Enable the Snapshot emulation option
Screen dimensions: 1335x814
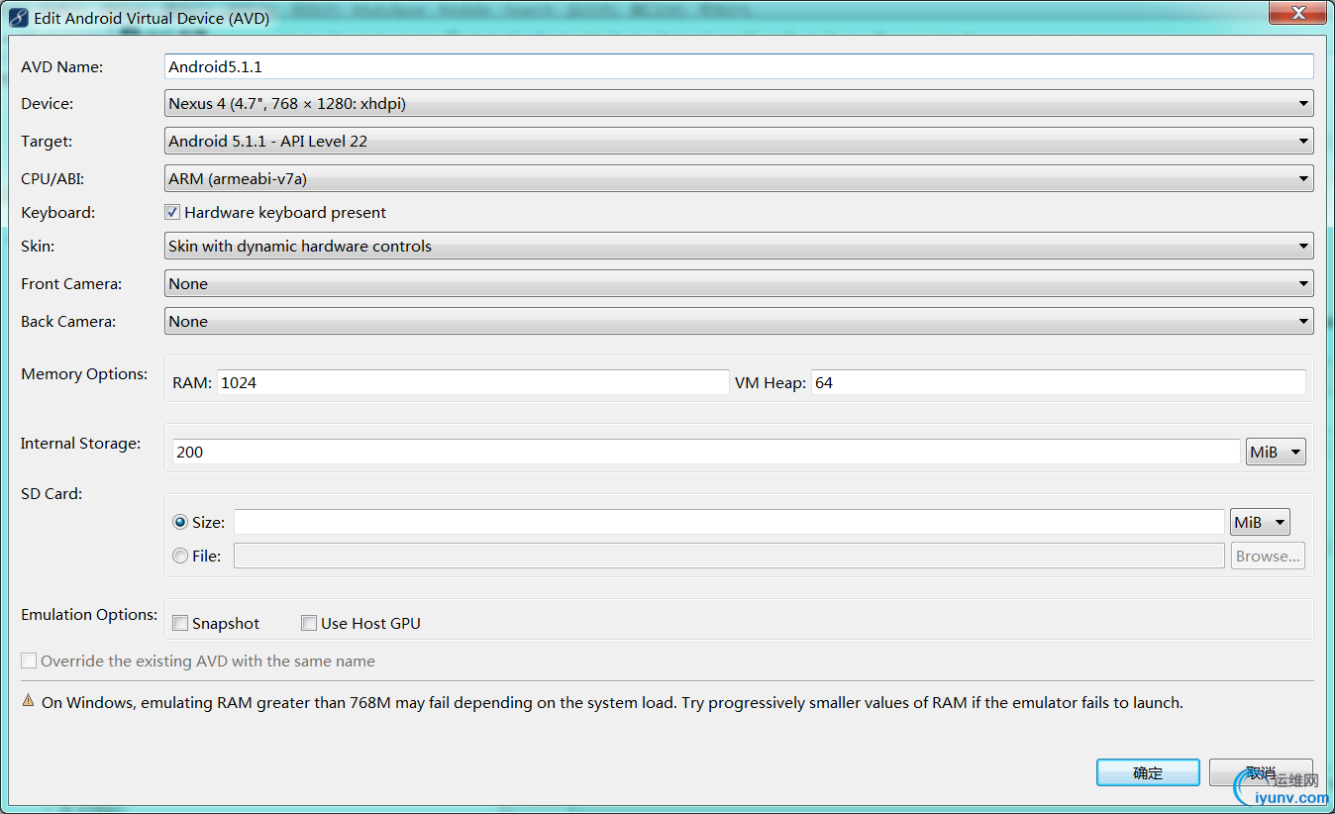click(x=180, y=623)
